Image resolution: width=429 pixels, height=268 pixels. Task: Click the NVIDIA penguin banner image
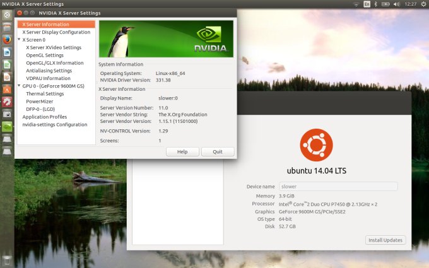166,39
